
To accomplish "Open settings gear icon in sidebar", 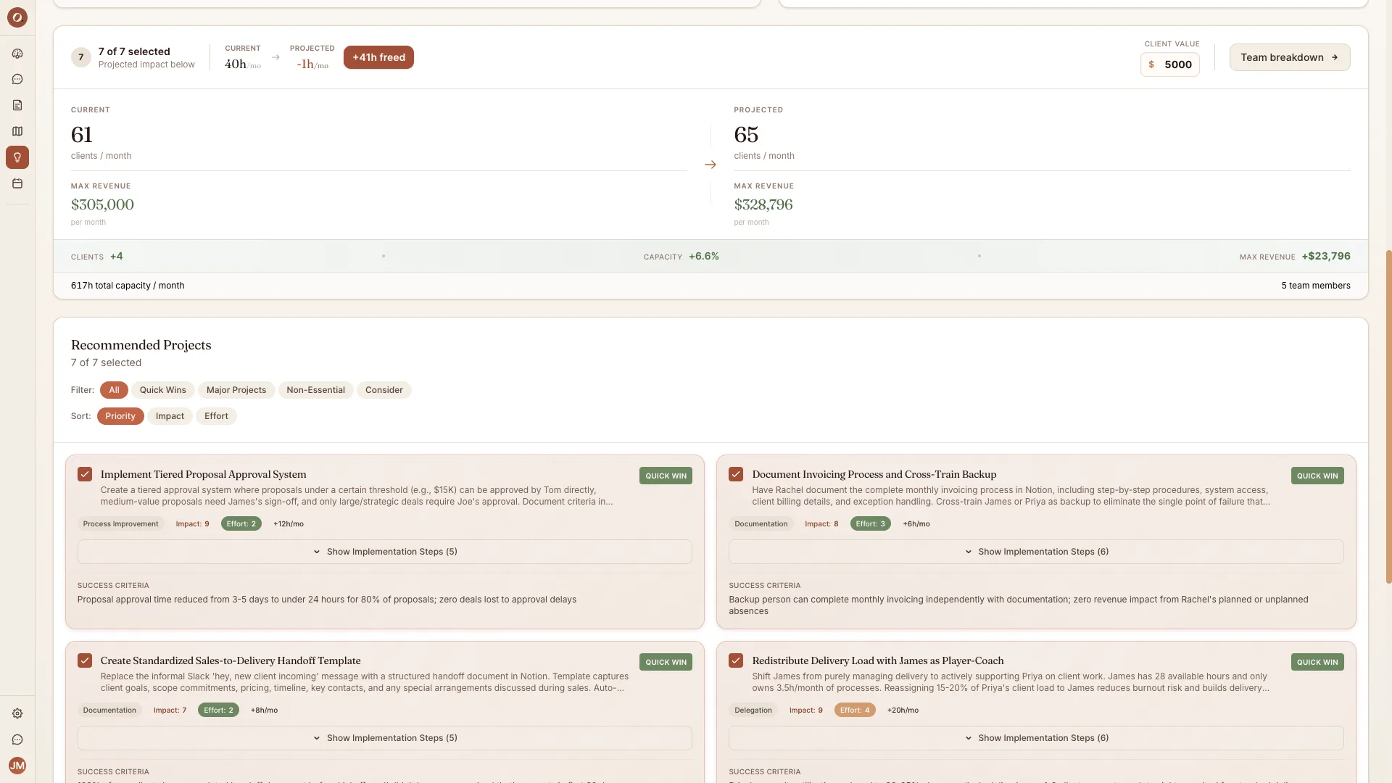I will click(17, 713).
